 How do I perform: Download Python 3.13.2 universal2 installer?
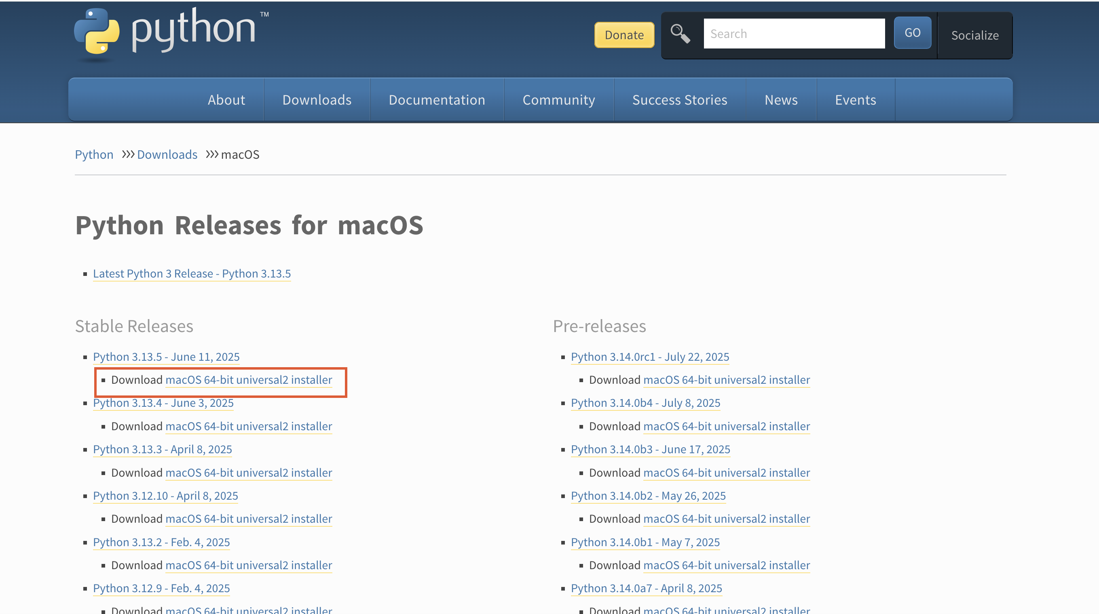tap(249, 565)
